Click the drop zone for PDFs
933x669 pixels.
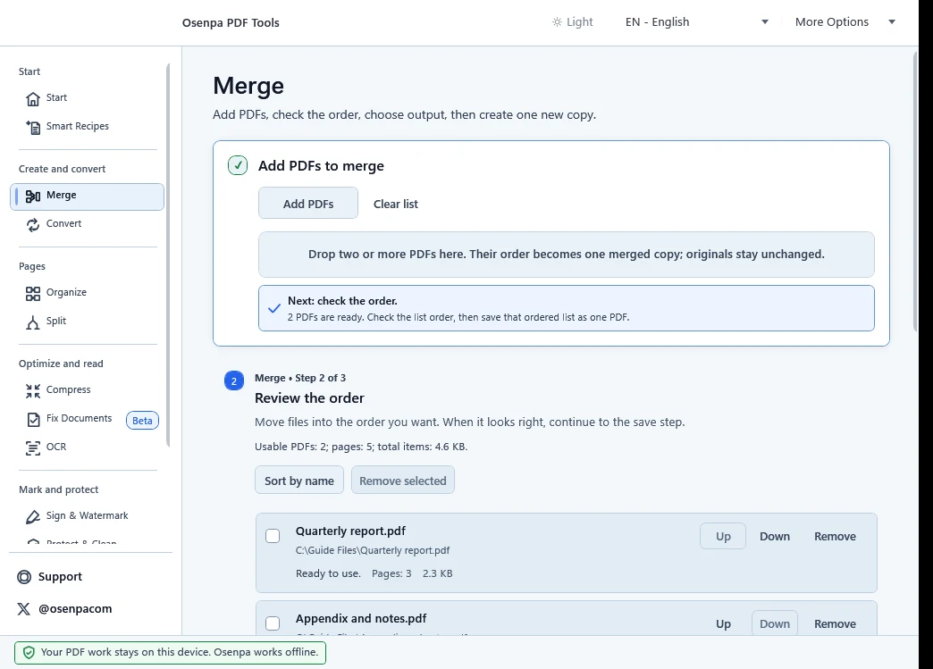coord(567,255)
